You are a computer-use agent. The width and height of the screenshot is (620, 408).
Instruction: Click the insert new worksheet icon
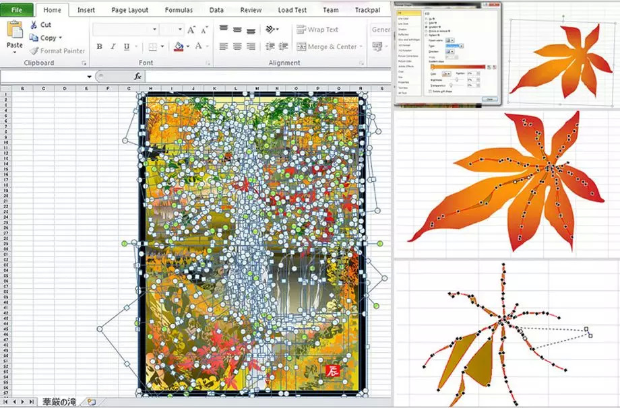click(92, 402)
